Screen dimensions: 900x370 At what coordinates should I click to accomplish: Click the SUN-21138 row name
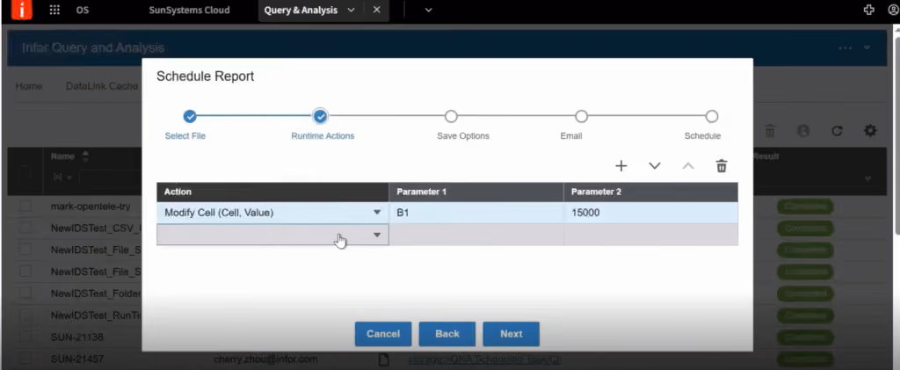click(77, 337)
